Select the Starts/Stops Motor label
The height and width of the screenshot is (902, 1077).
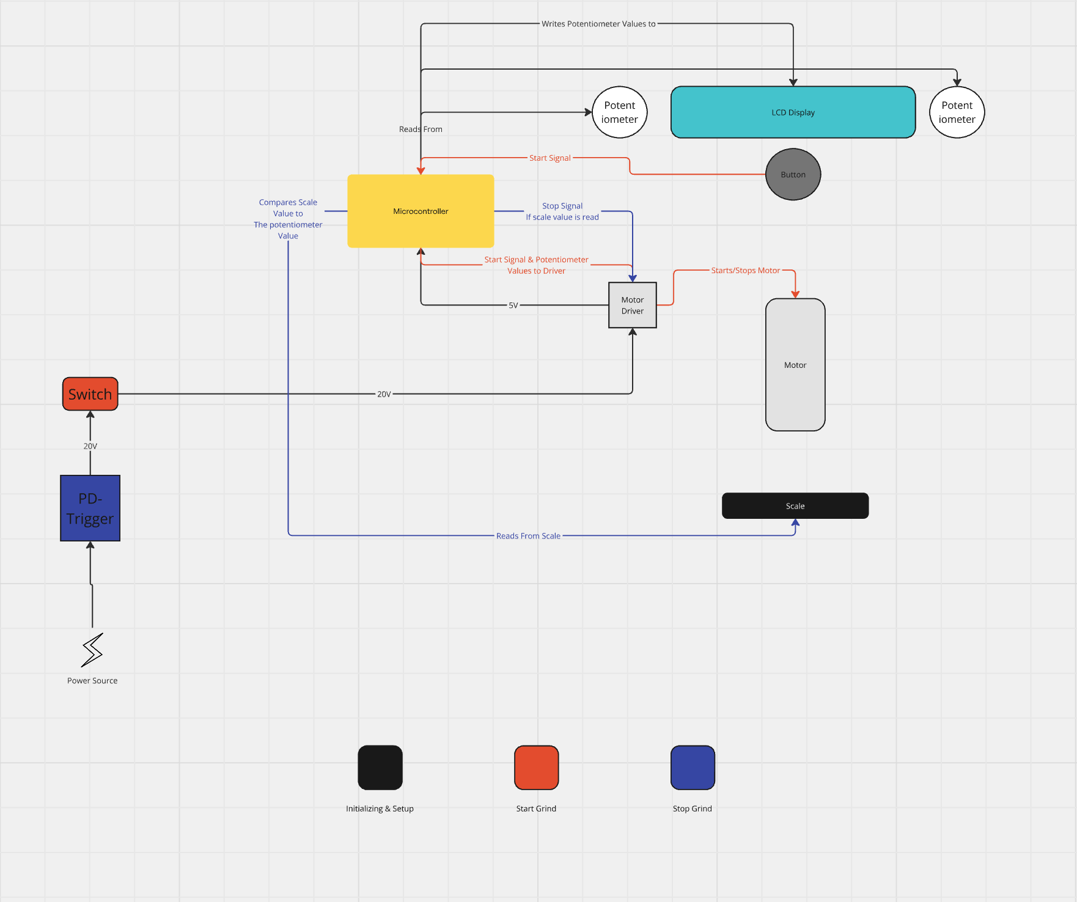click(x=746, y=270)
